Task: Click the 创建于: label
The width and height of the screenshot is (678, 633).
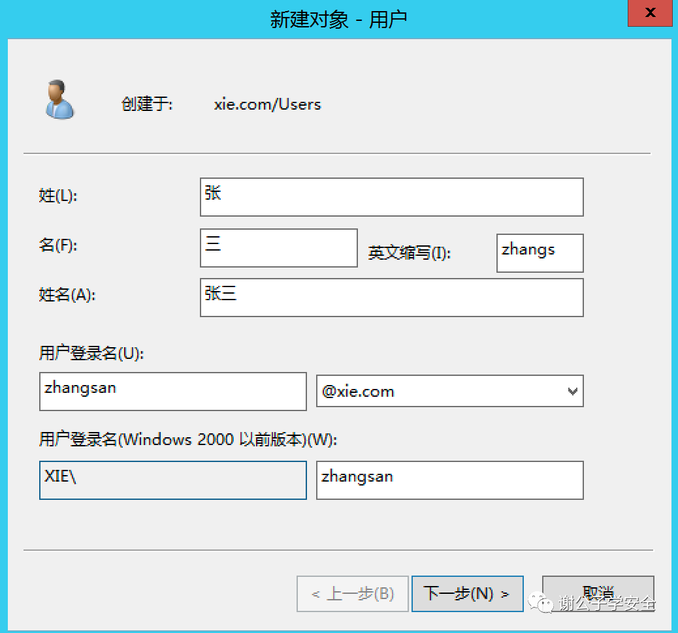Action: [147, 104]
